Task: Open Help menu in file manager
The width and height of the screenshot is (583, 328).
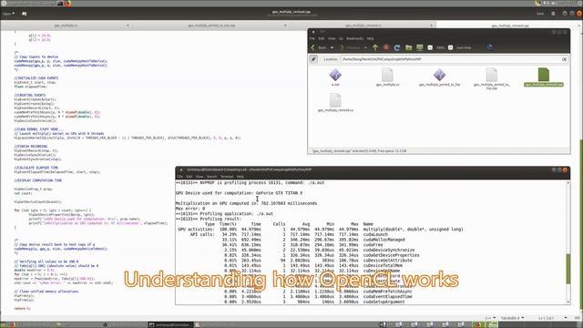Action: [371, 38]
